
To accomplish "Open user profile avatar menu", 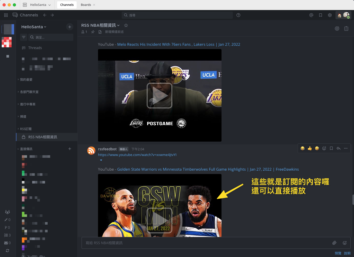I will click(346, 15).
